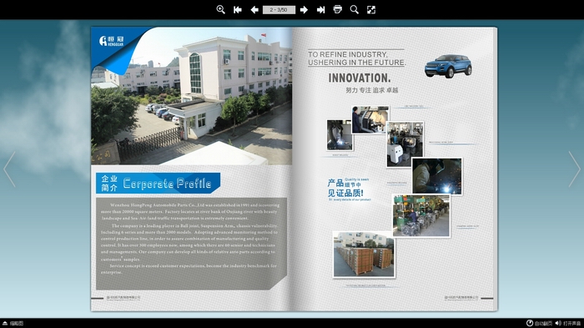
Task: Click the Hengguan logo on the page corner
Action: 111,41
